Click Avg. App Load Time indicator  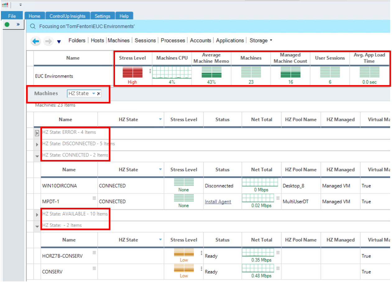[x=369, y=75]
